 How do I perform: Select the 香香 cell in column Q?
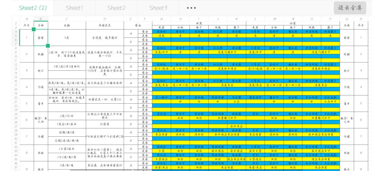(x=347, y=38)
